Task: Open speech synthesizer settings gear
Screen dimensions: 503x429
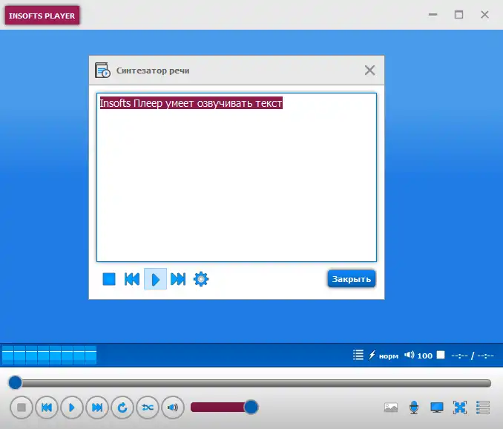Action: (x=201, y=279)
